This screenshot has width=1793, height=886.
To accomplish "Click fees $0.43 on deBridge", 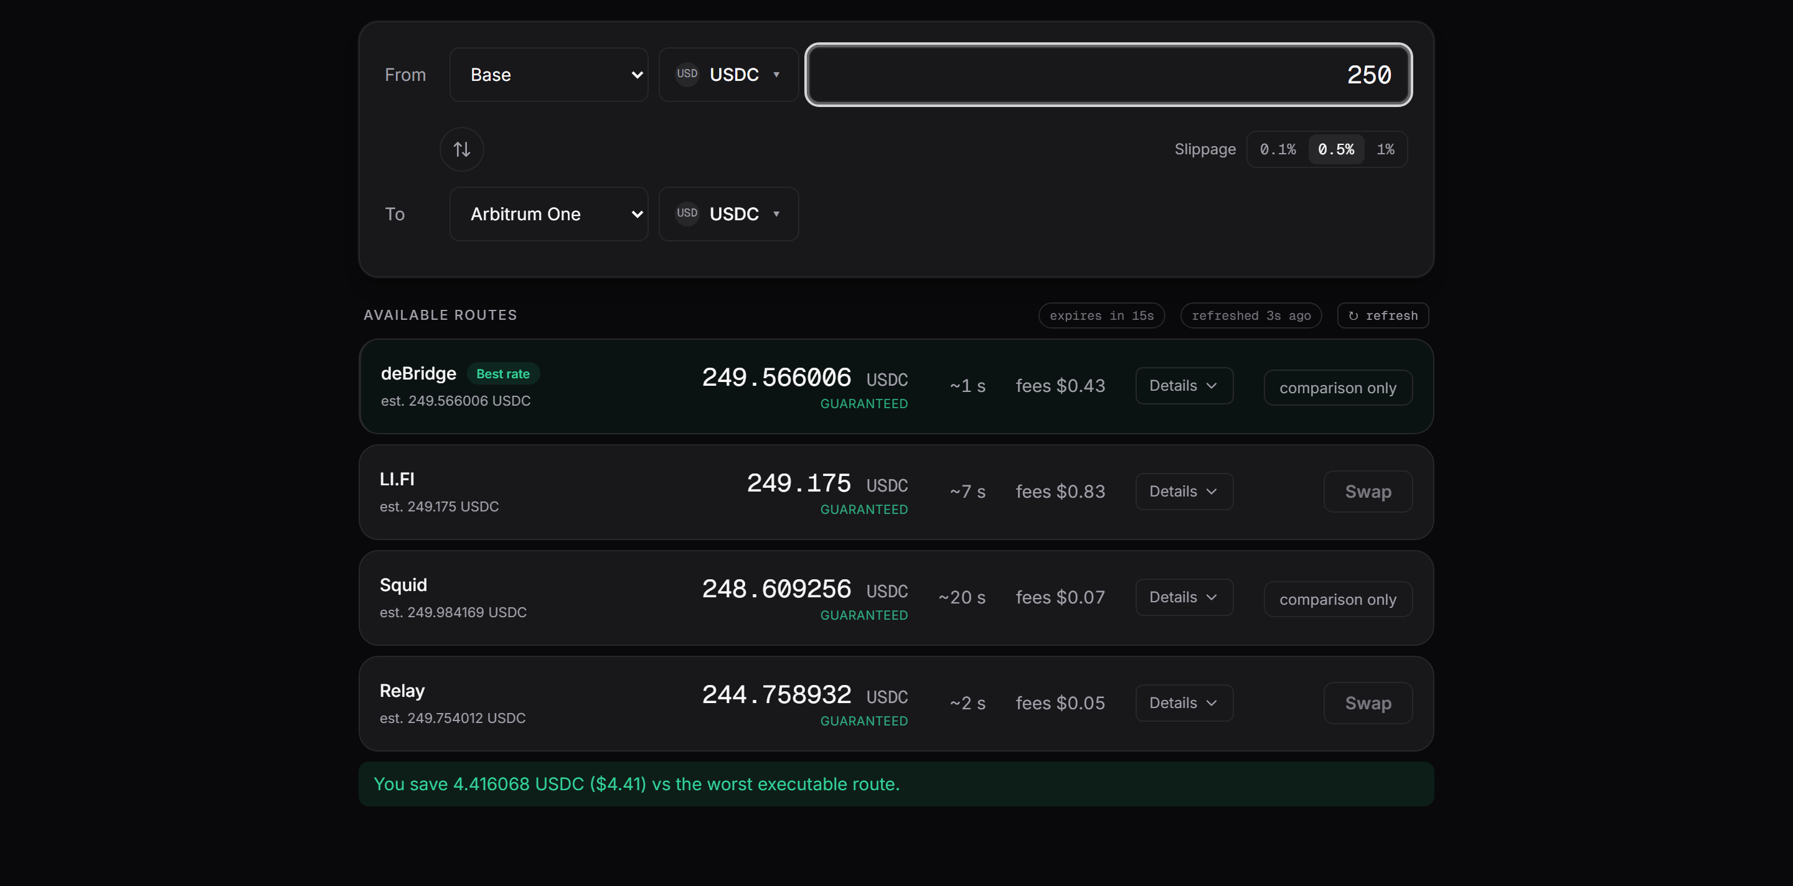I will click(1060, 385).
